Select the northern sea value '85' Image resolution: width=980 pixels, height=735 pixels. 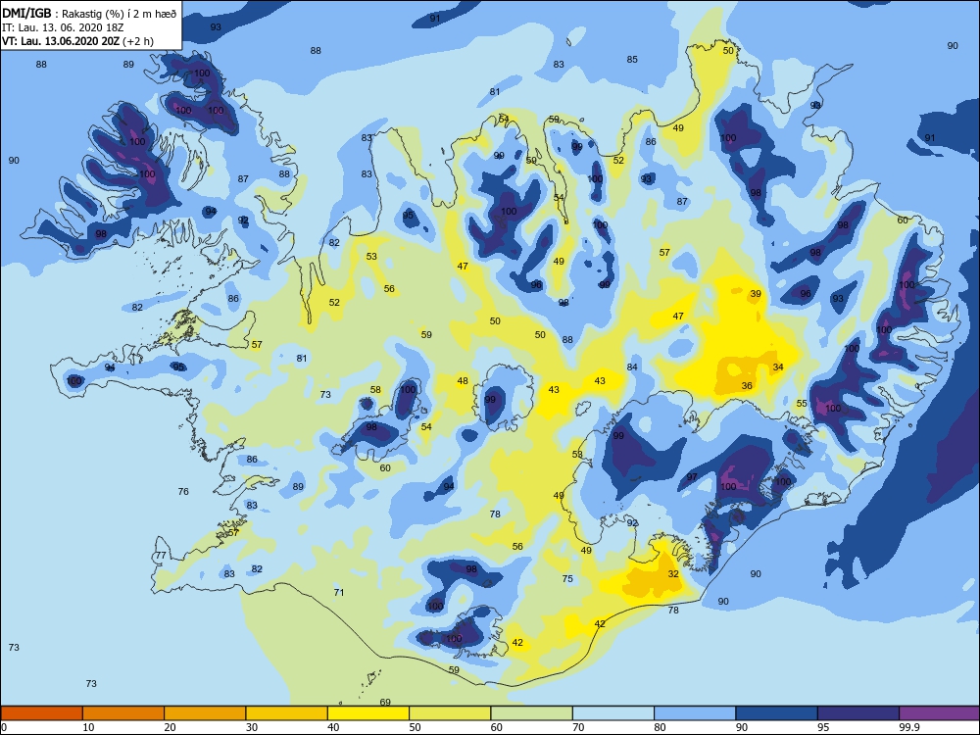(x=632, y=60)
